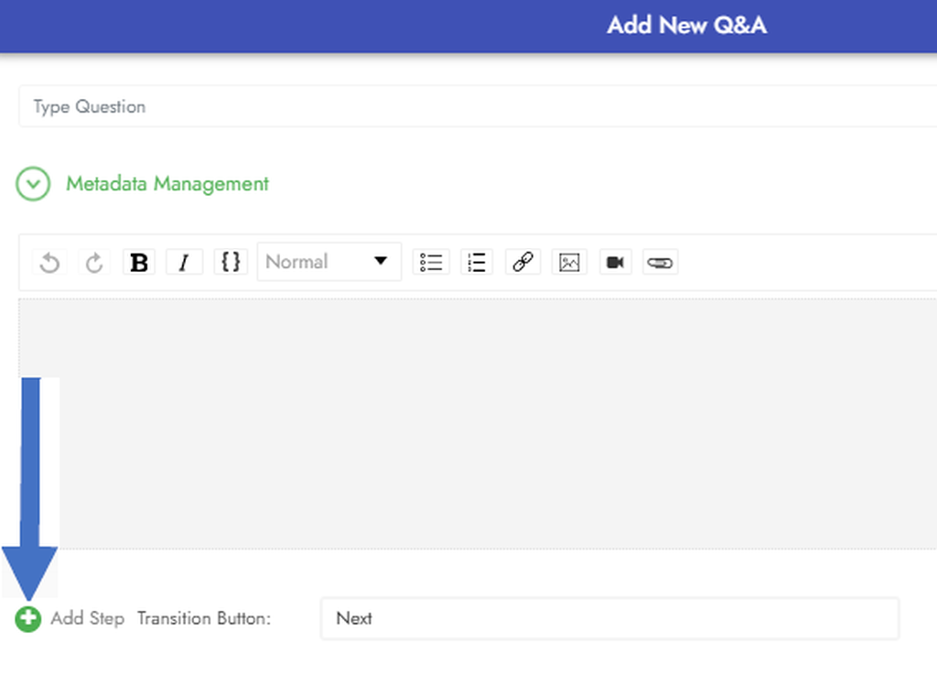The width and height of the screenshot is (937, 674).
Task: Insert an image into the answer
Action: tap(569, 262)
